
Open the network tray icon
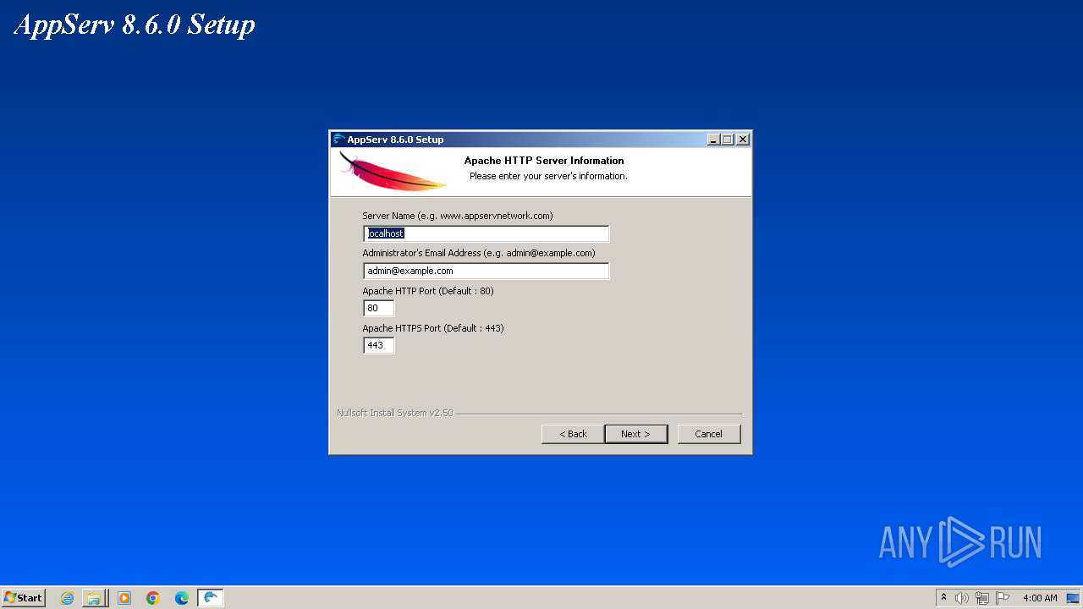tap(982, 598)
